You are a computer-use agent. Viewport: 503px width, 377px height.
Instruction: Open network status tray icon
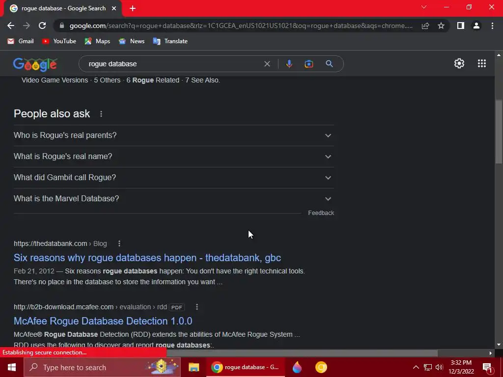428,367
